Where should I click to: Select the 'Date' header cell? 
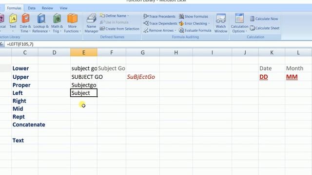pyautogui.click(x=272, y=69)
